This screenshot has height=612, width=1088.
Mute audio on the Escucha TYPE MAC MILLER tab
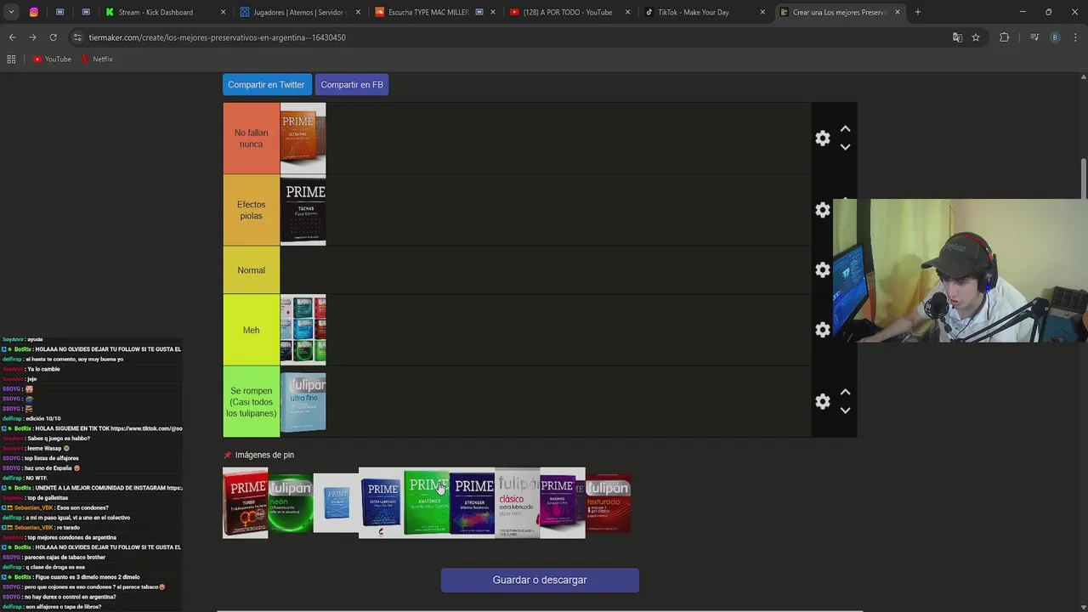click(480, 12)
